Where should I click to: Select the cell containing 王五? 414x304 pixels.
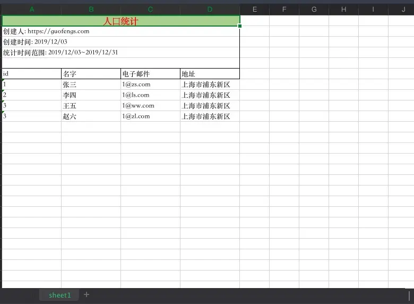91,105
